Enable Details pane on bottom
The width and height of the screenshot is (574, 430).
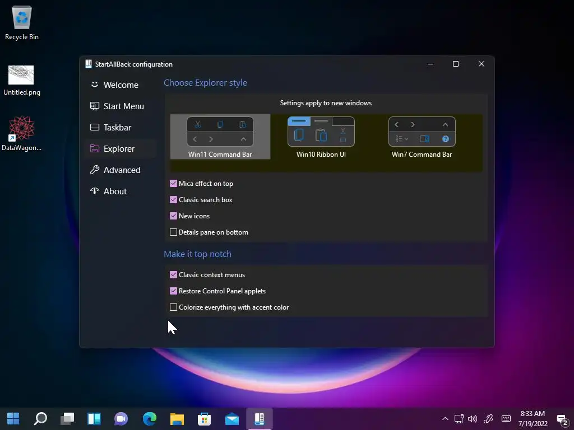pyautogui.click(x=174, y=232)
